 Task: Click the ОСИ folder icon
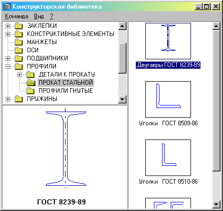pos(19,50)
